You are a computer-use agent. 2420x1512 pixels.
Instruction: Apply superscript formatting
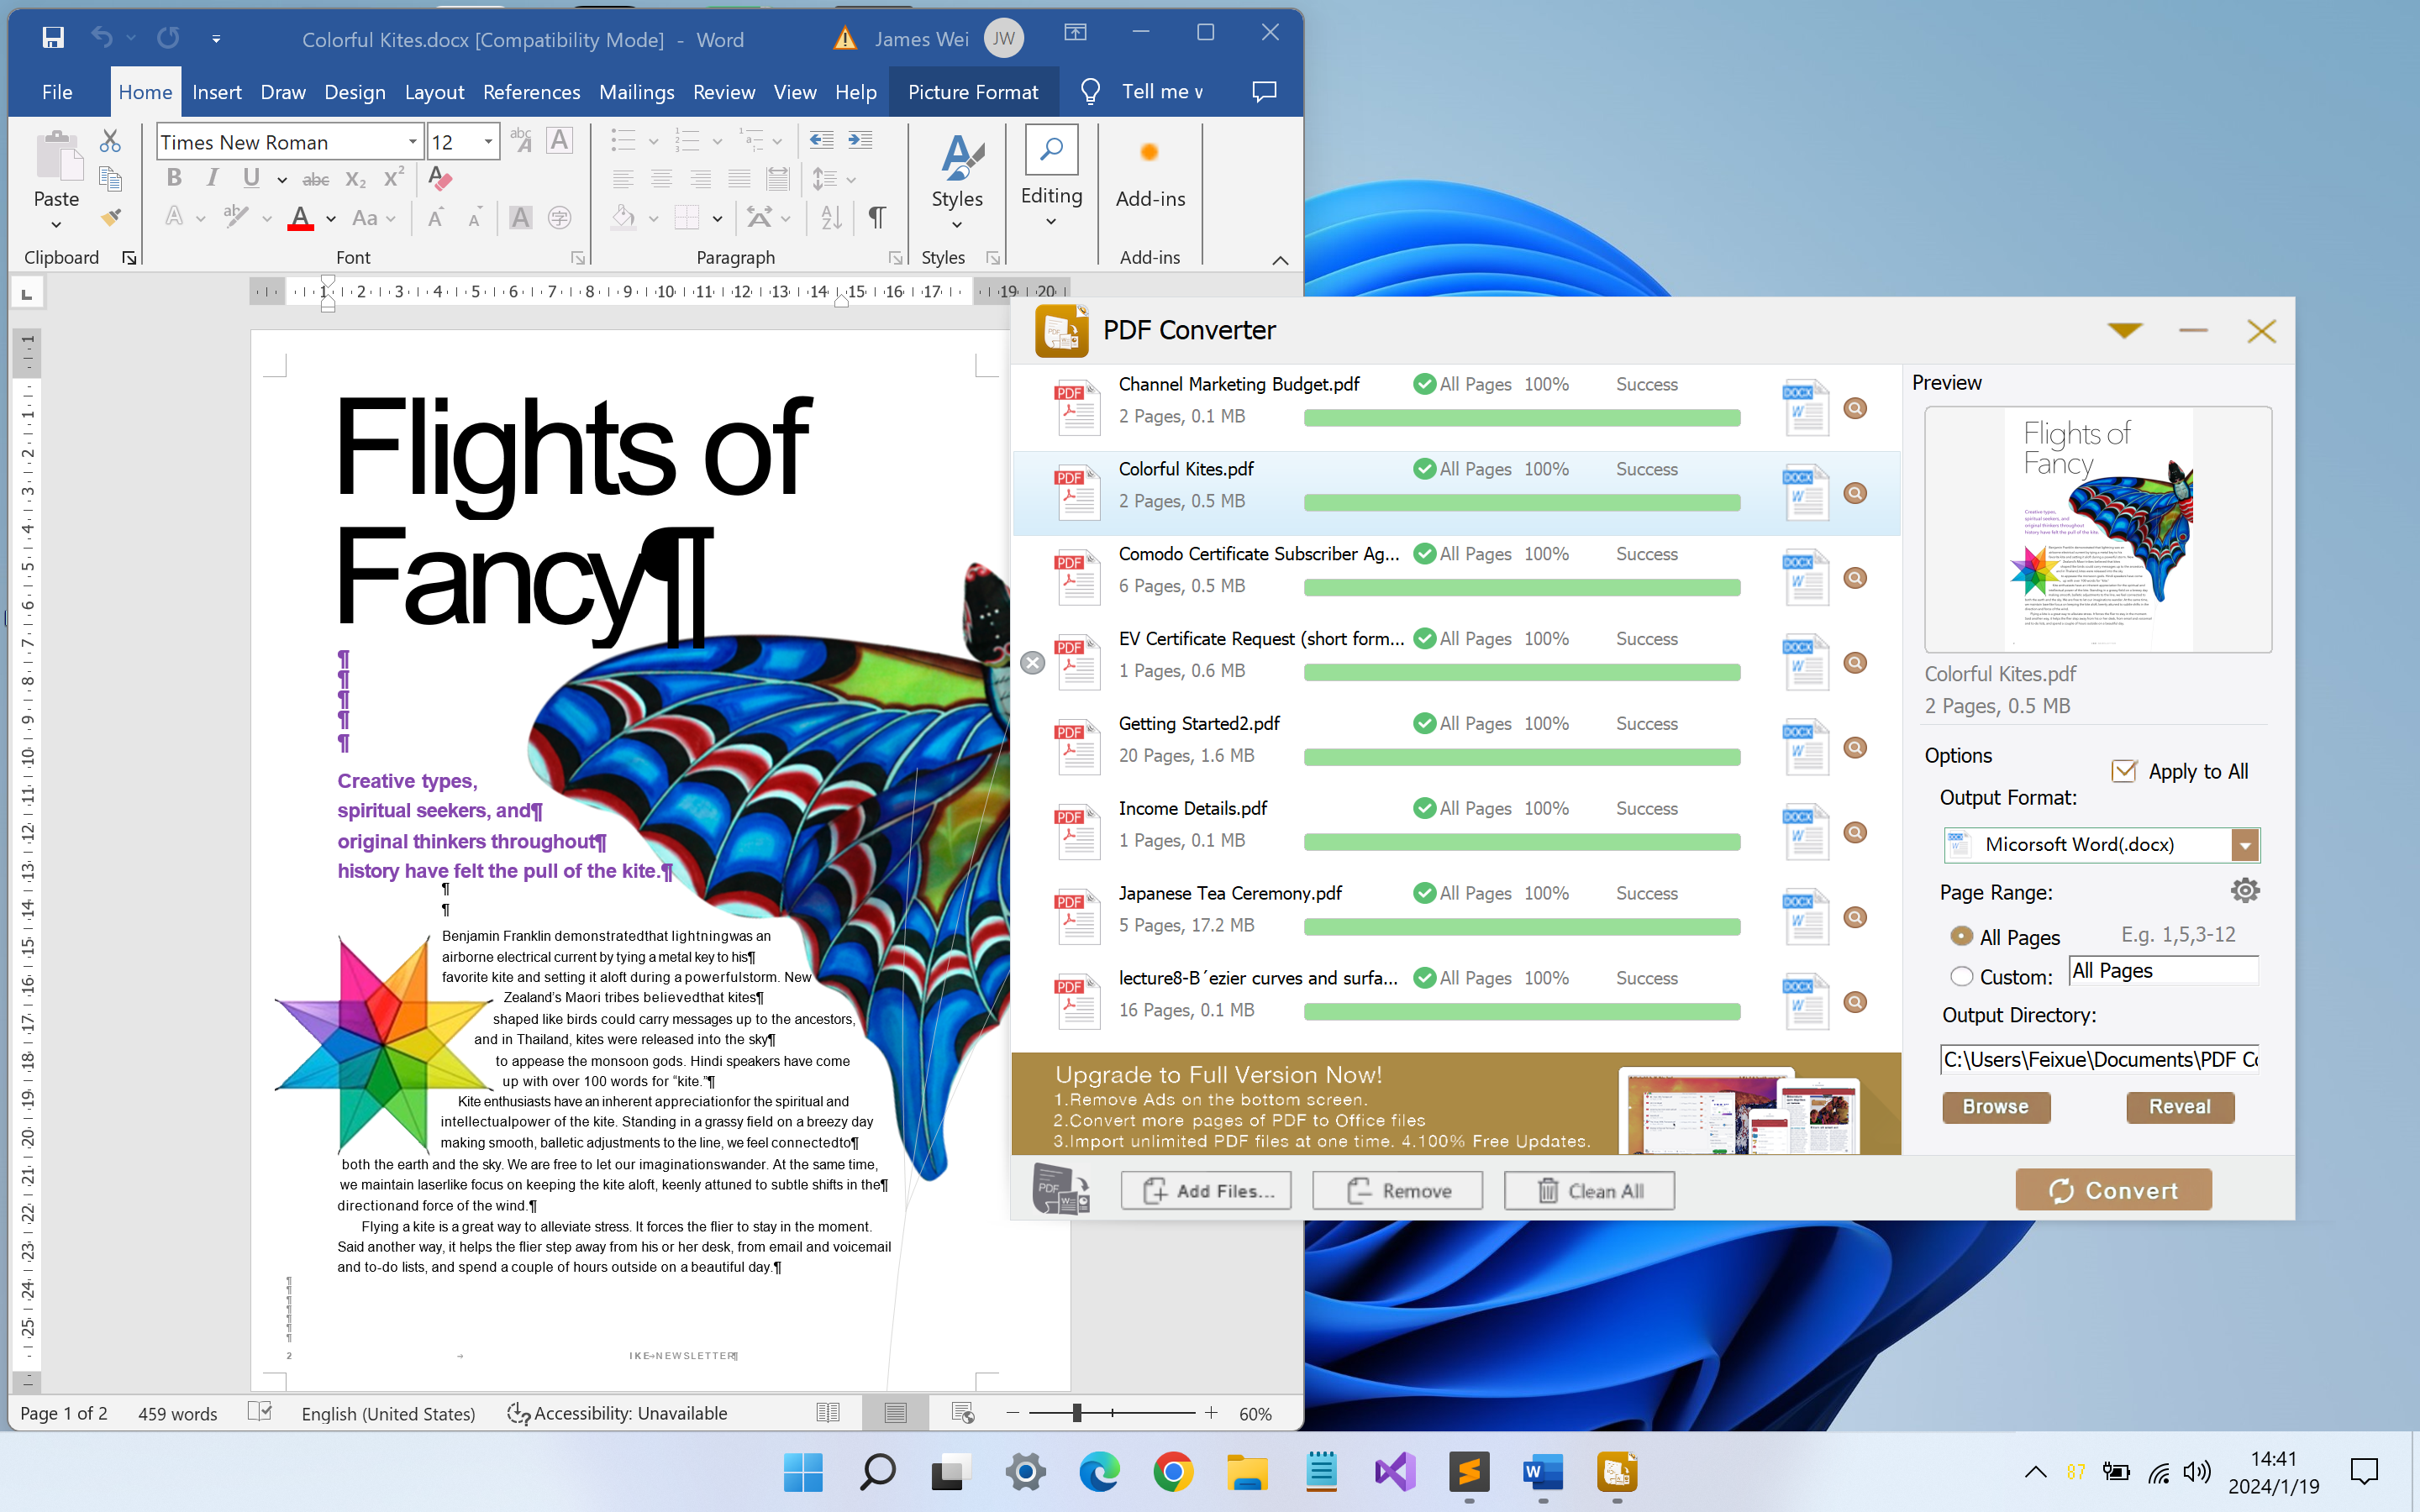coord(394,177)
